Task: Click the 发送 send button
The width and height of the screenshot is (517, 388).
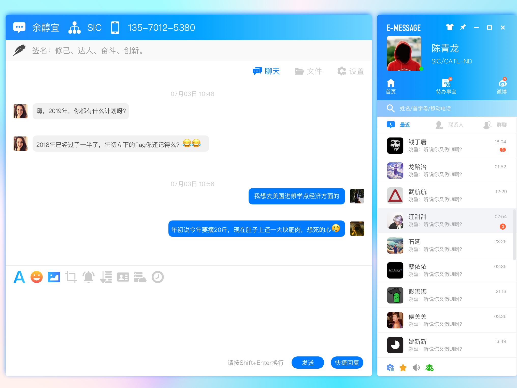Action: [308, 363]
